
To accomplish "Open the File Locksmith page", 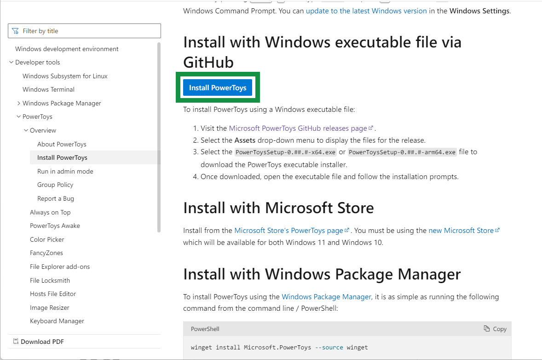I will click(50, 280).
